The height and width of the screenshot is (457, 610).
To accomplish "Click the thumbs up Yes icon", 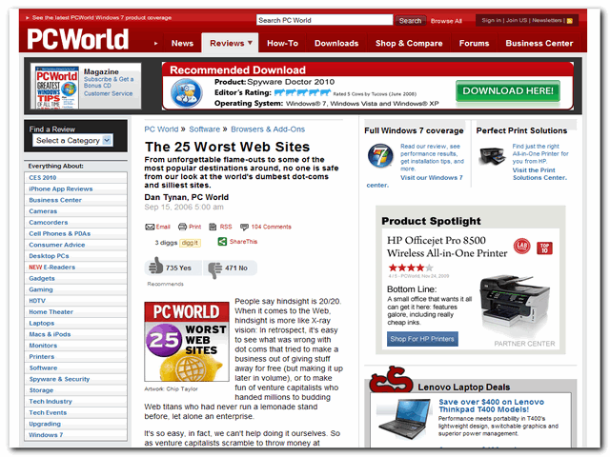I will [x=155, y=267].
